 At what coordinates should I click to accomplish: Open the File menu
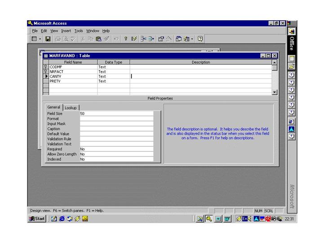click(35, 31)
